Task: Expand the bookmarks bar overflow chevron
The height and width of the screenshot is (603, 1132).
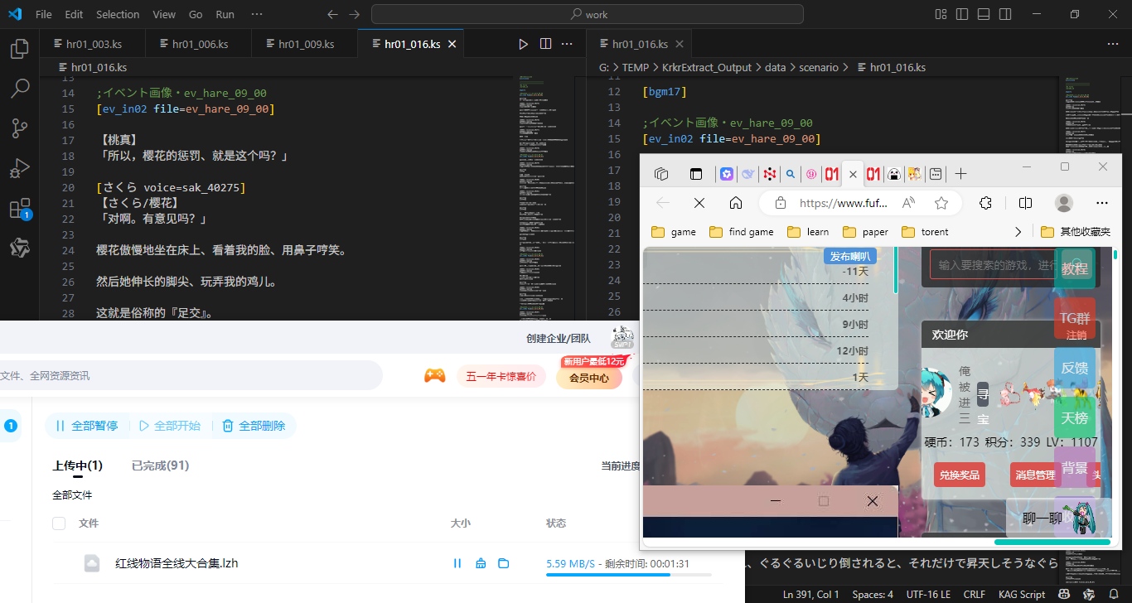Action: tap(1018, 232)
